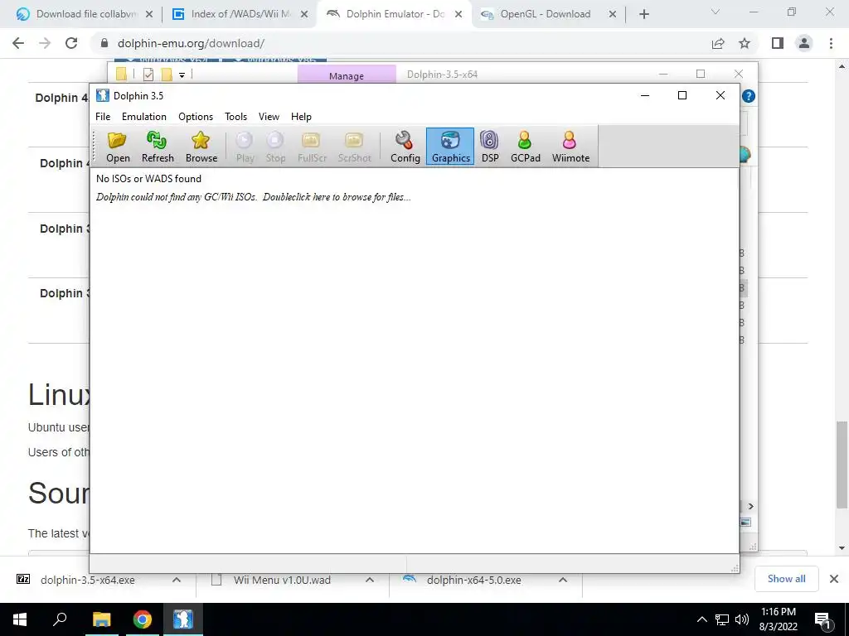
Task: Show hidden system tray icons
Action: [x=701, y=619]
